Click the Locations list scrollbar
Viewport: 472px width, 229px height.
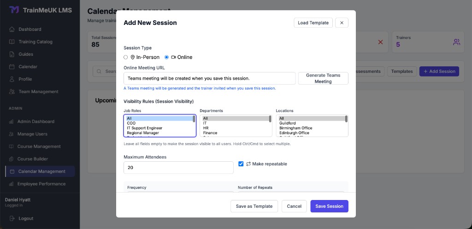click(347, 119)
